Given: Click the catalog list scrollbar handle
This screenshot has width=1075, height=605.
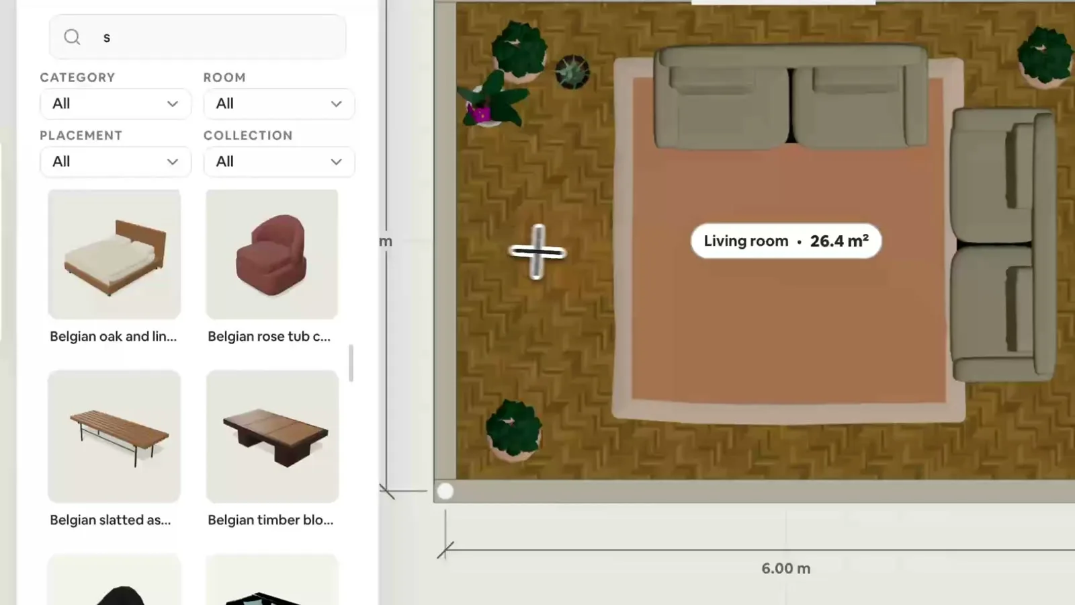Looking at the screenshot, I should pos(351,363).
